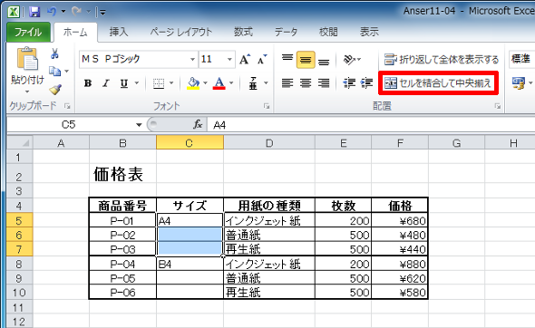Apply cell borders with the border icon
This screenshot has width=535, height=328.
[x=159, y=83]
